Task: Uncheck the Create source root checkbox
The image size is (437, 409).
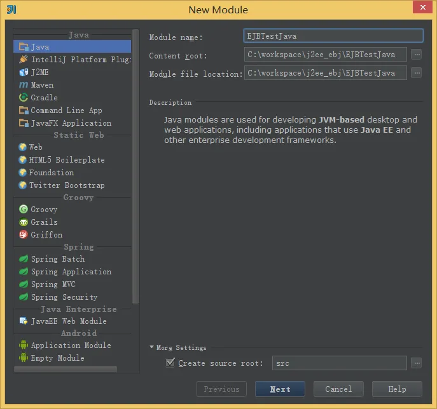Action: tap(170, 362)
